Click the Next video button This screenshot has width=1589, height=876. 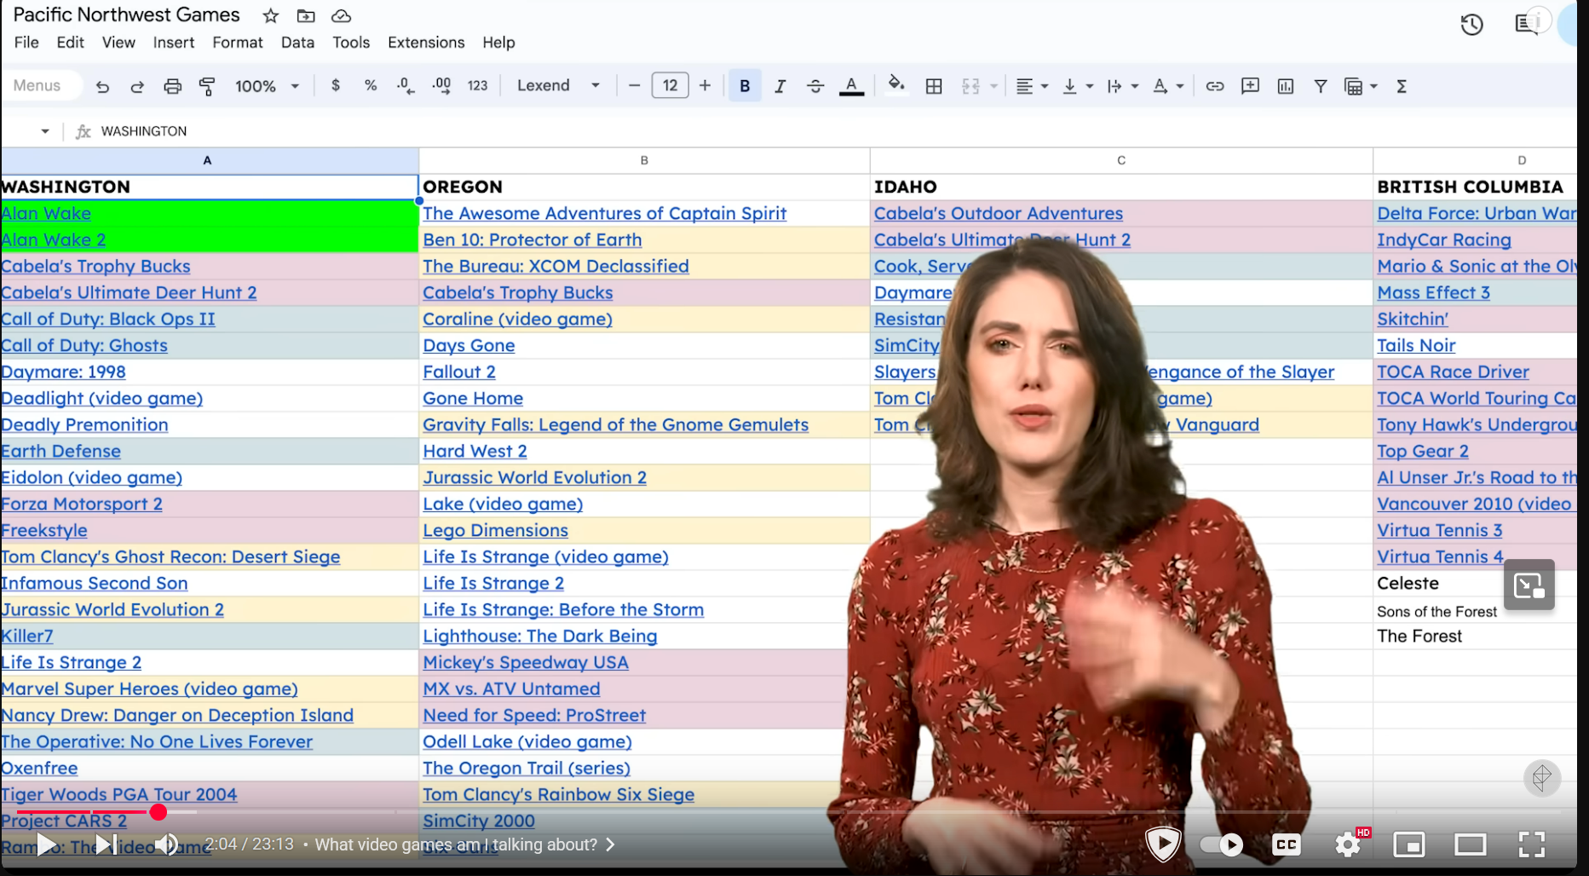[x=106, y=844]
